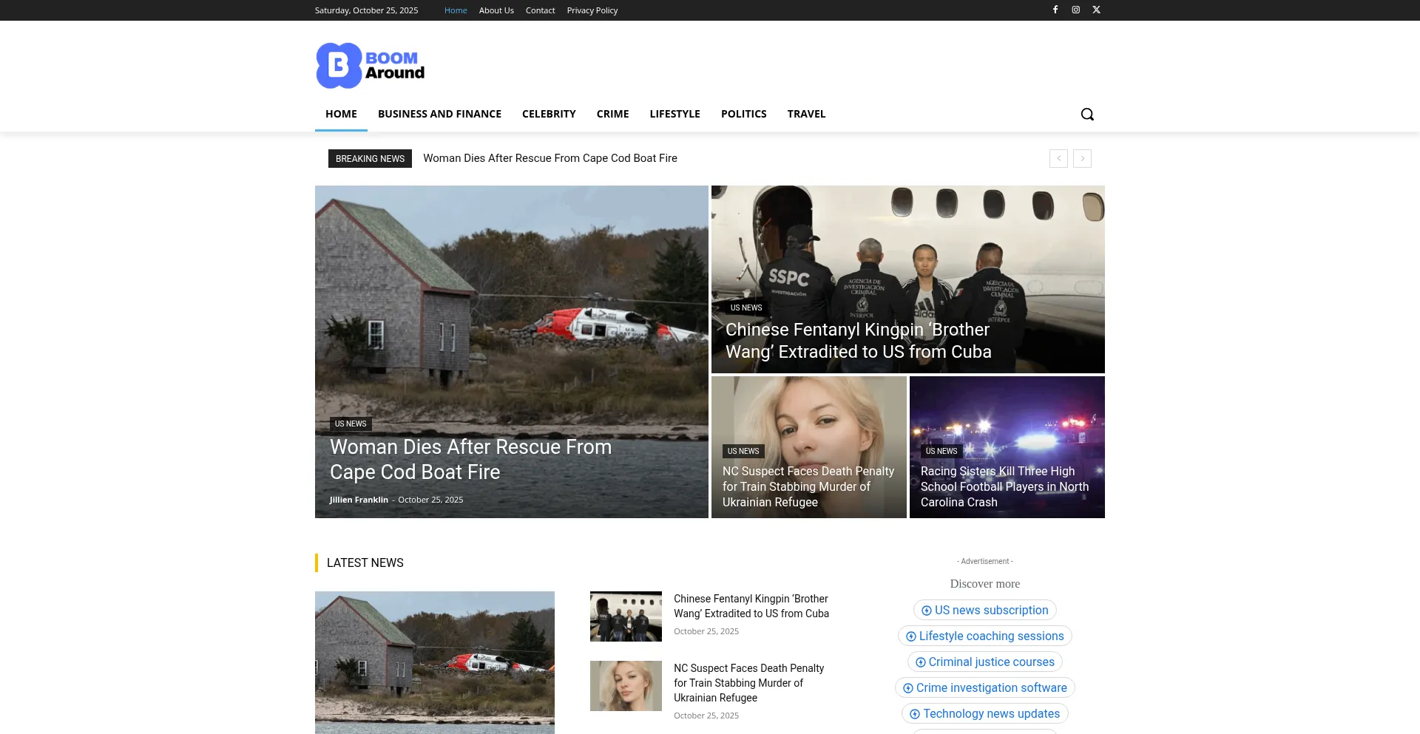Click the US news subscription ad link
The image size is (1420, 734).
tap(984, 610)
